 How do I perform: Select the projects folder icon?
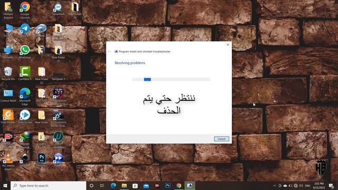click(x=42, y=138)
